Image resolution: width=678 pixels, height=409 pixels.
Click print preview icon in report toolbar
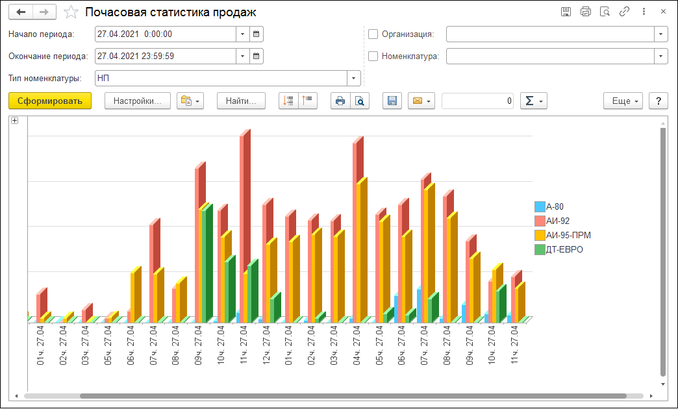pos(359,101)
